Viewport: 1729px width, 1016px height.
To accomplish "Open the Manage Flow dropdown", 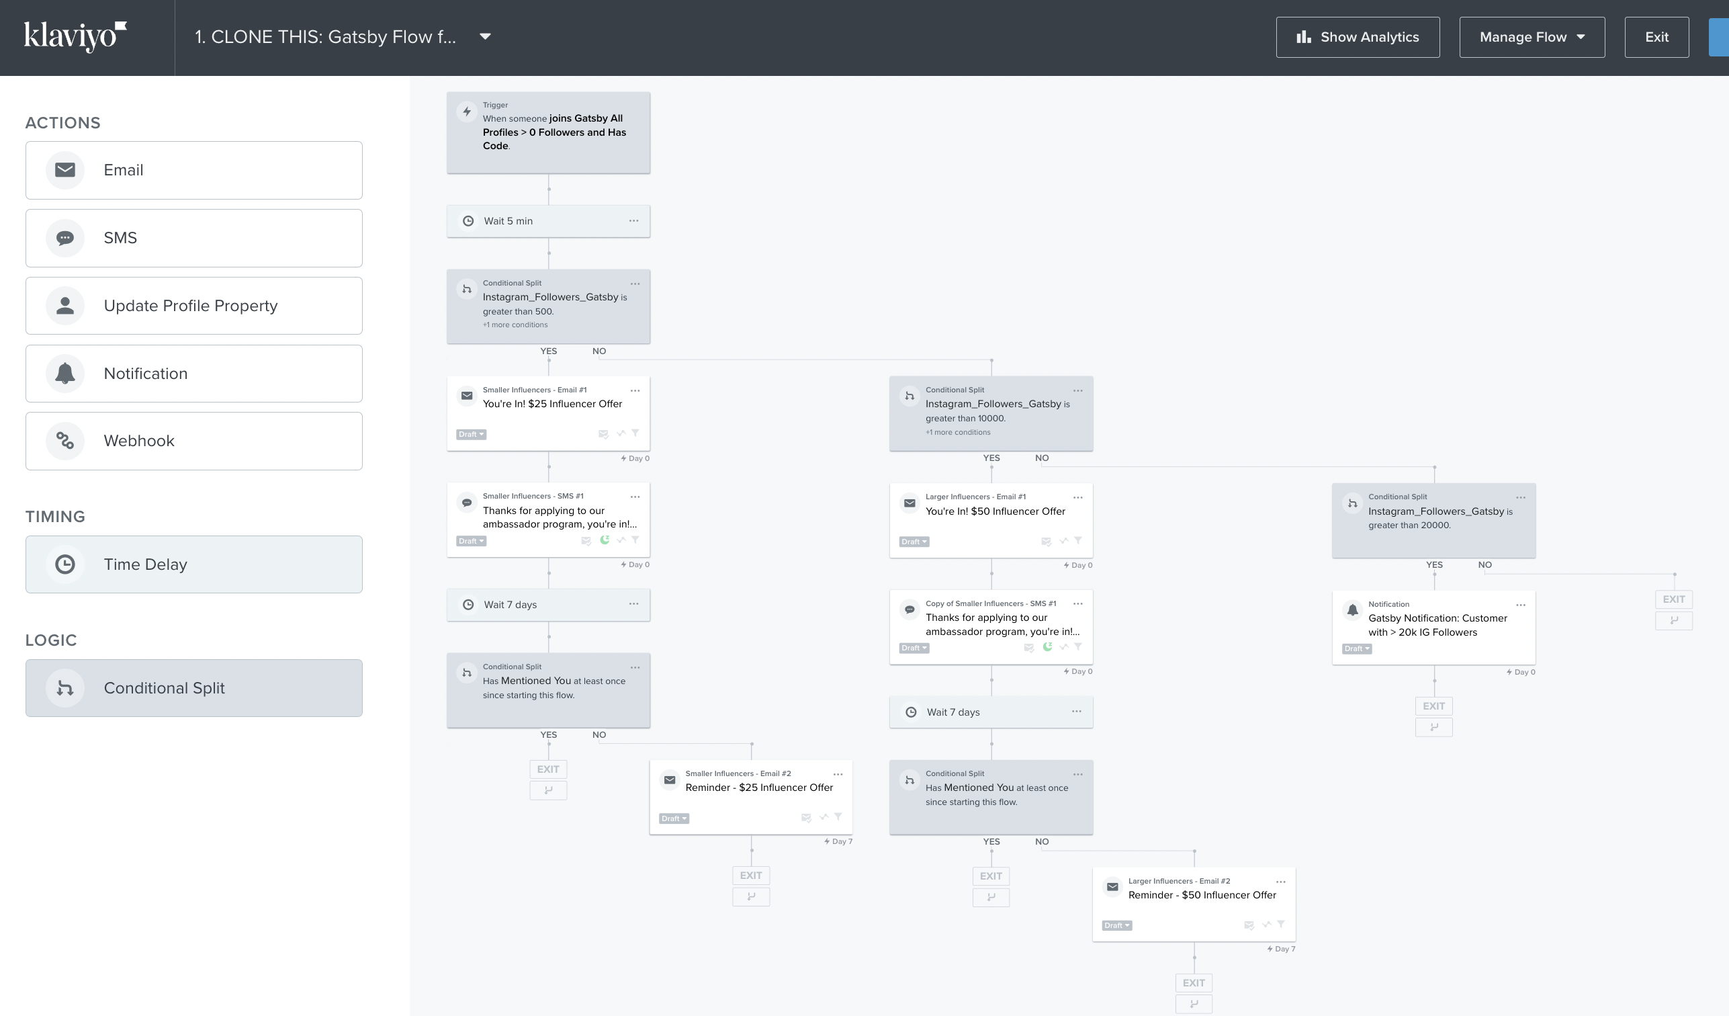I will click(1532, 37).
